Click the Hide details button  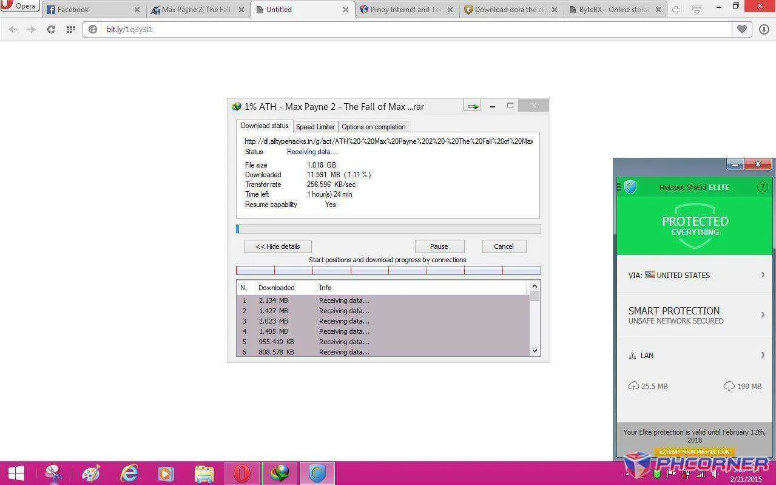click(278, 246)
